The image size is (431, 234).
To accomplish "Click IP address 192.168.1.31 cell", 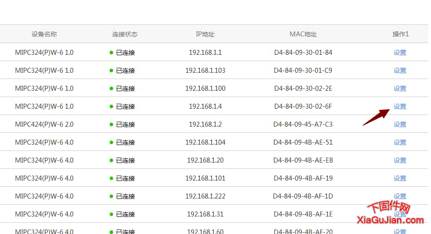I will (205, 214).
